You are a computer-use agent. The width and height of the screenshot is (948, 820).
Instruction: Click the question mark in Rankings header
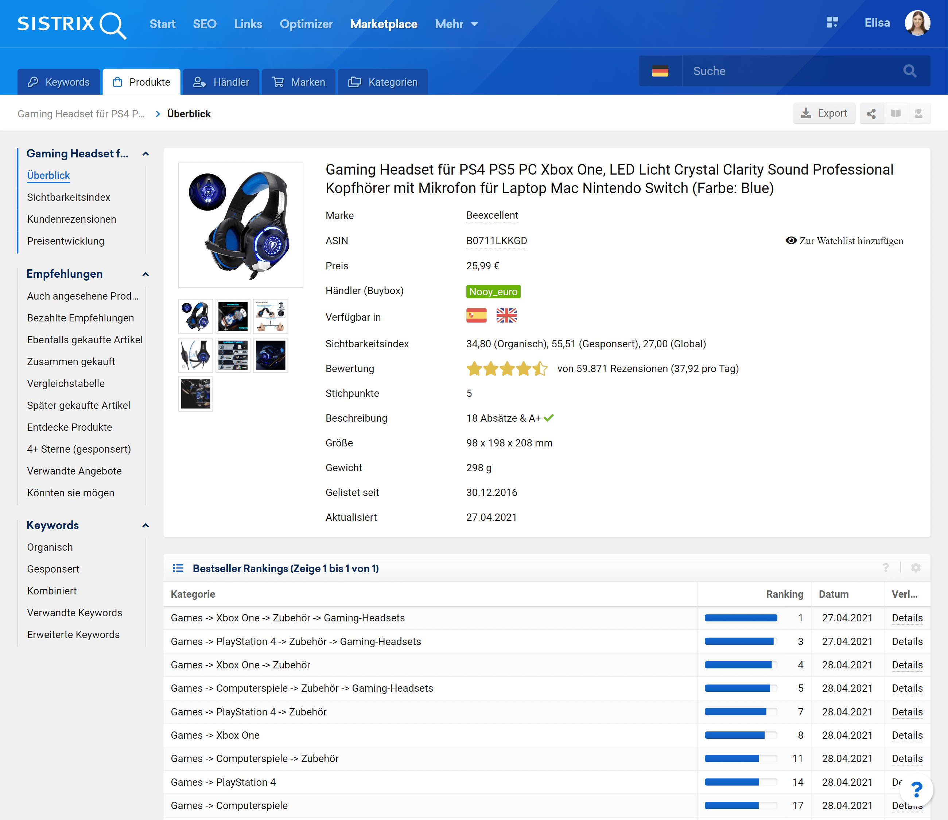pos(886,568)
